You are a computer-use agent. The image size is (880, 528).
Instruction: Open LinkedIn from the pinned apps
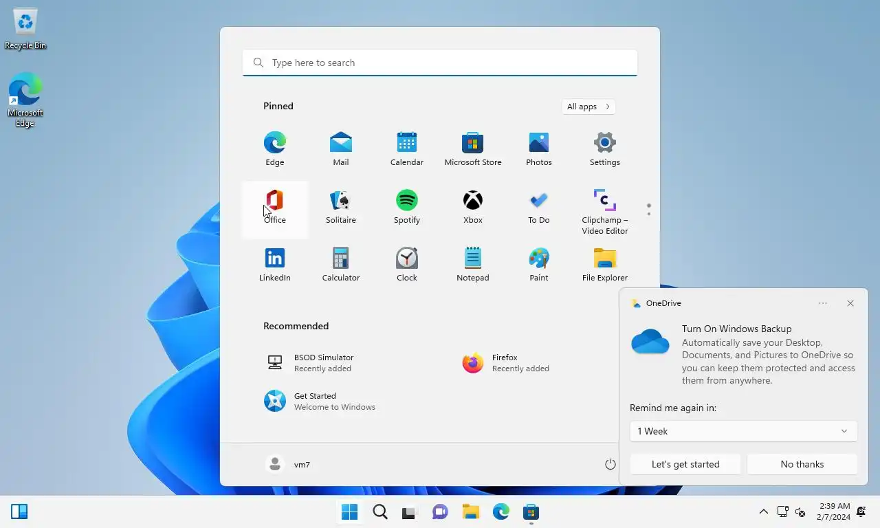[275, 265]
